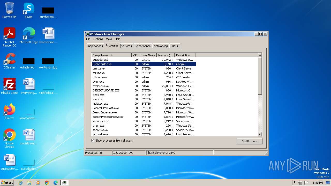Click the process list scrollbar thumb
Viewport: 331px width, 186px height.
[x=260, y=76]
